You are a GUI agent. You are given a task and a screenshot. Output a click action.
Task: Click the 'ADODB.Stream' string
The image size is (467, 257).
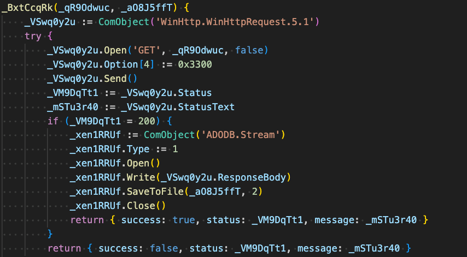click(241, 135)
